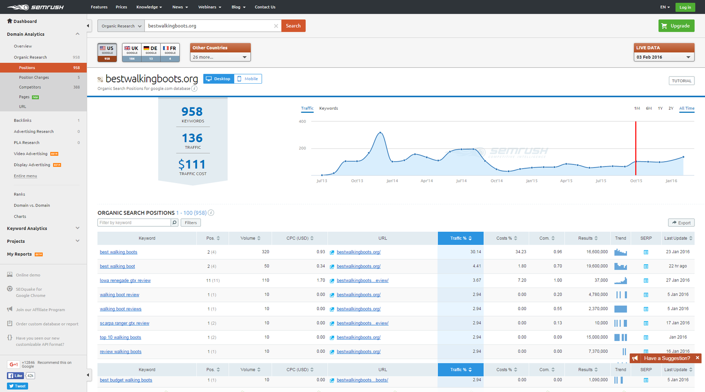Open the Other Countries 26 more dropdown
705x392 pixels.
pos(220,57)
